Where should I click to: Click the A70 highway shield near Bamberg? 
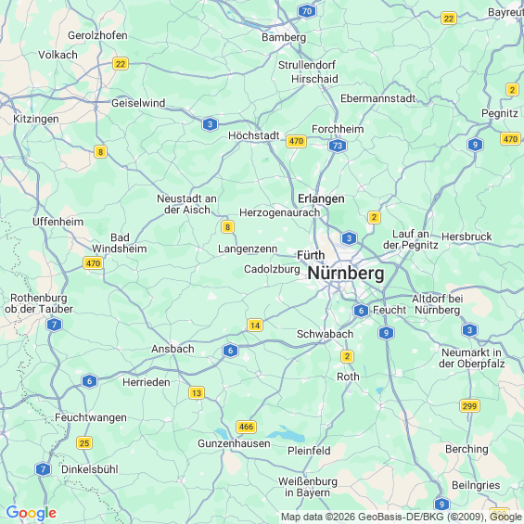(306, 11)
